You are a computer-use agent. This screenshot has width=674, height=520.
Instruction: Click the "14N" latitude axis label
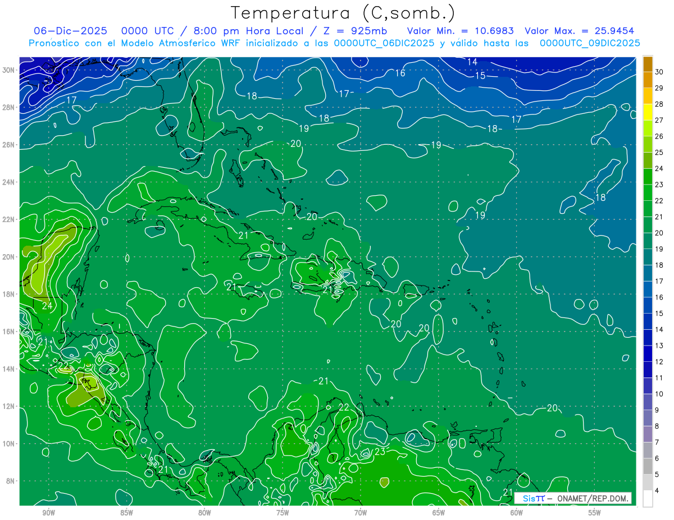[8, 369]
